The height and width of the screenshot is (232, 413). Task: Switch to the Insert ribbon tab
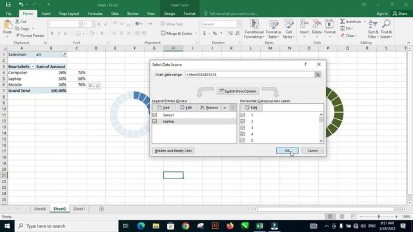[46, 14]
